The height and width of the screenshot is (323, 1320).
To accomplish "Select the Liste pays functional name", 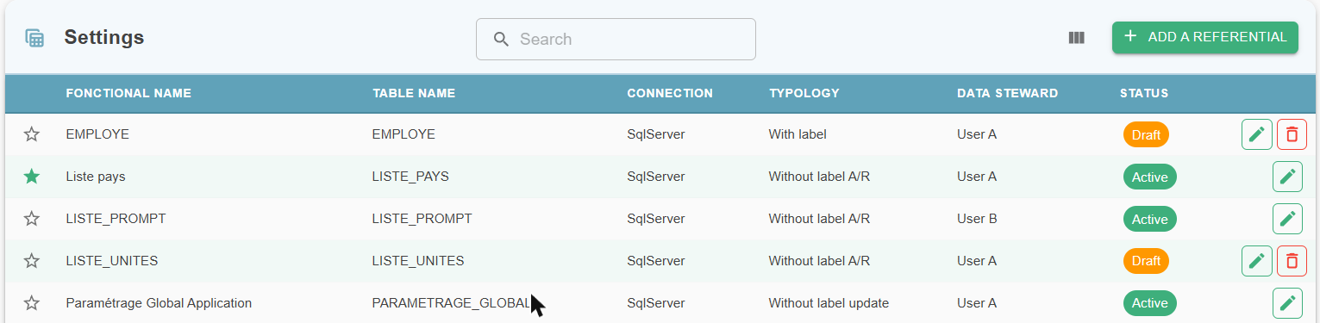I will 96,177.
